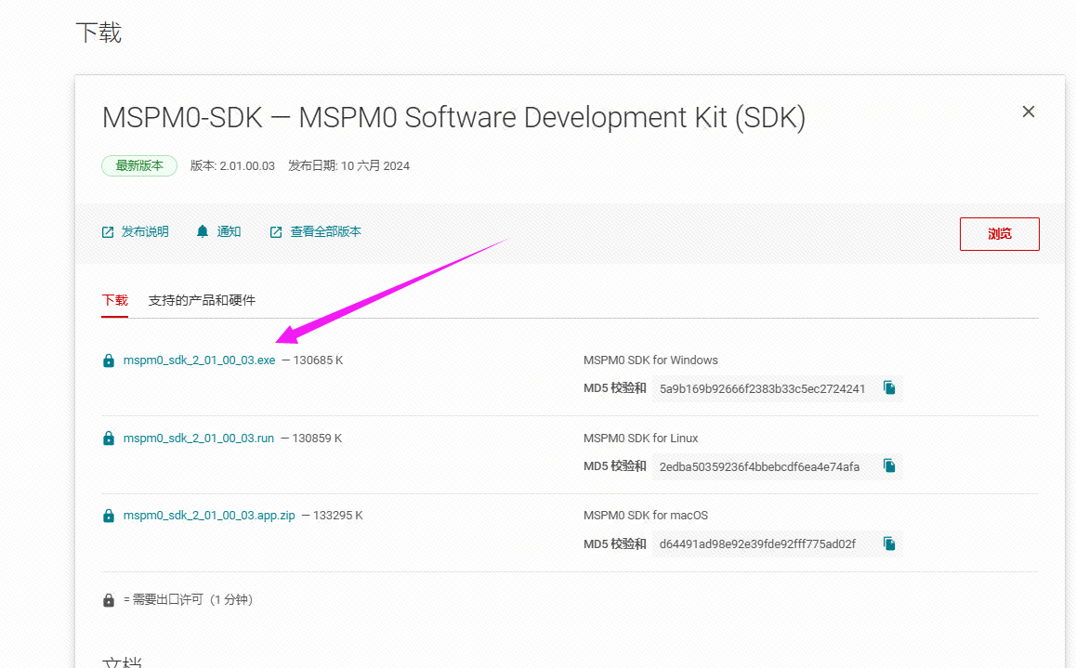Image resolution: width=1076 pixels, height=668 pixels.
Task: Copy MD5 checksum for macOS SDK
Action: (x=889, y=544)
